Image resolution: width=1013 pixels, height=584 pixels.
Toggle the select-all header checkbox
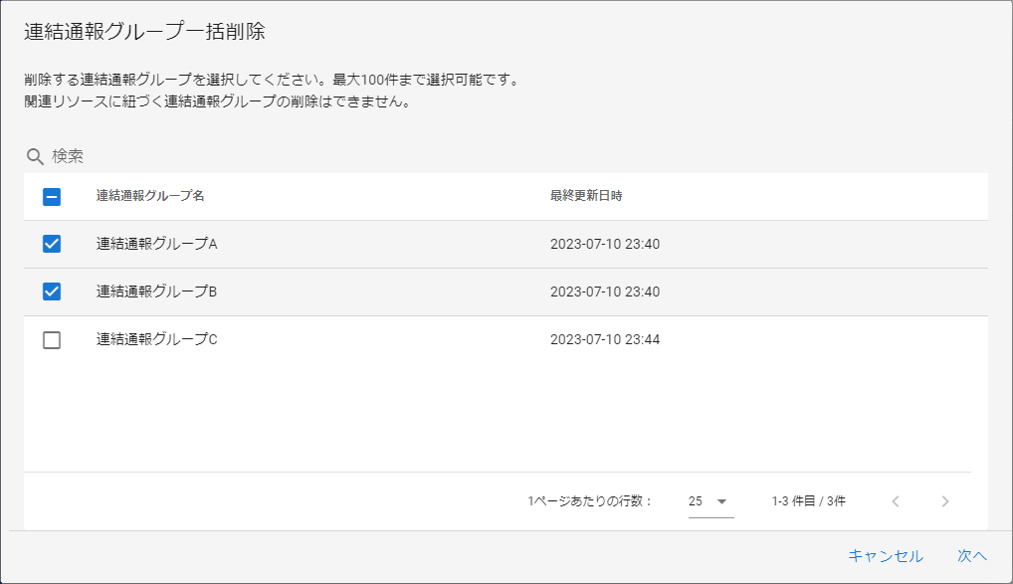pyautogui.click(x=52, y=197)
